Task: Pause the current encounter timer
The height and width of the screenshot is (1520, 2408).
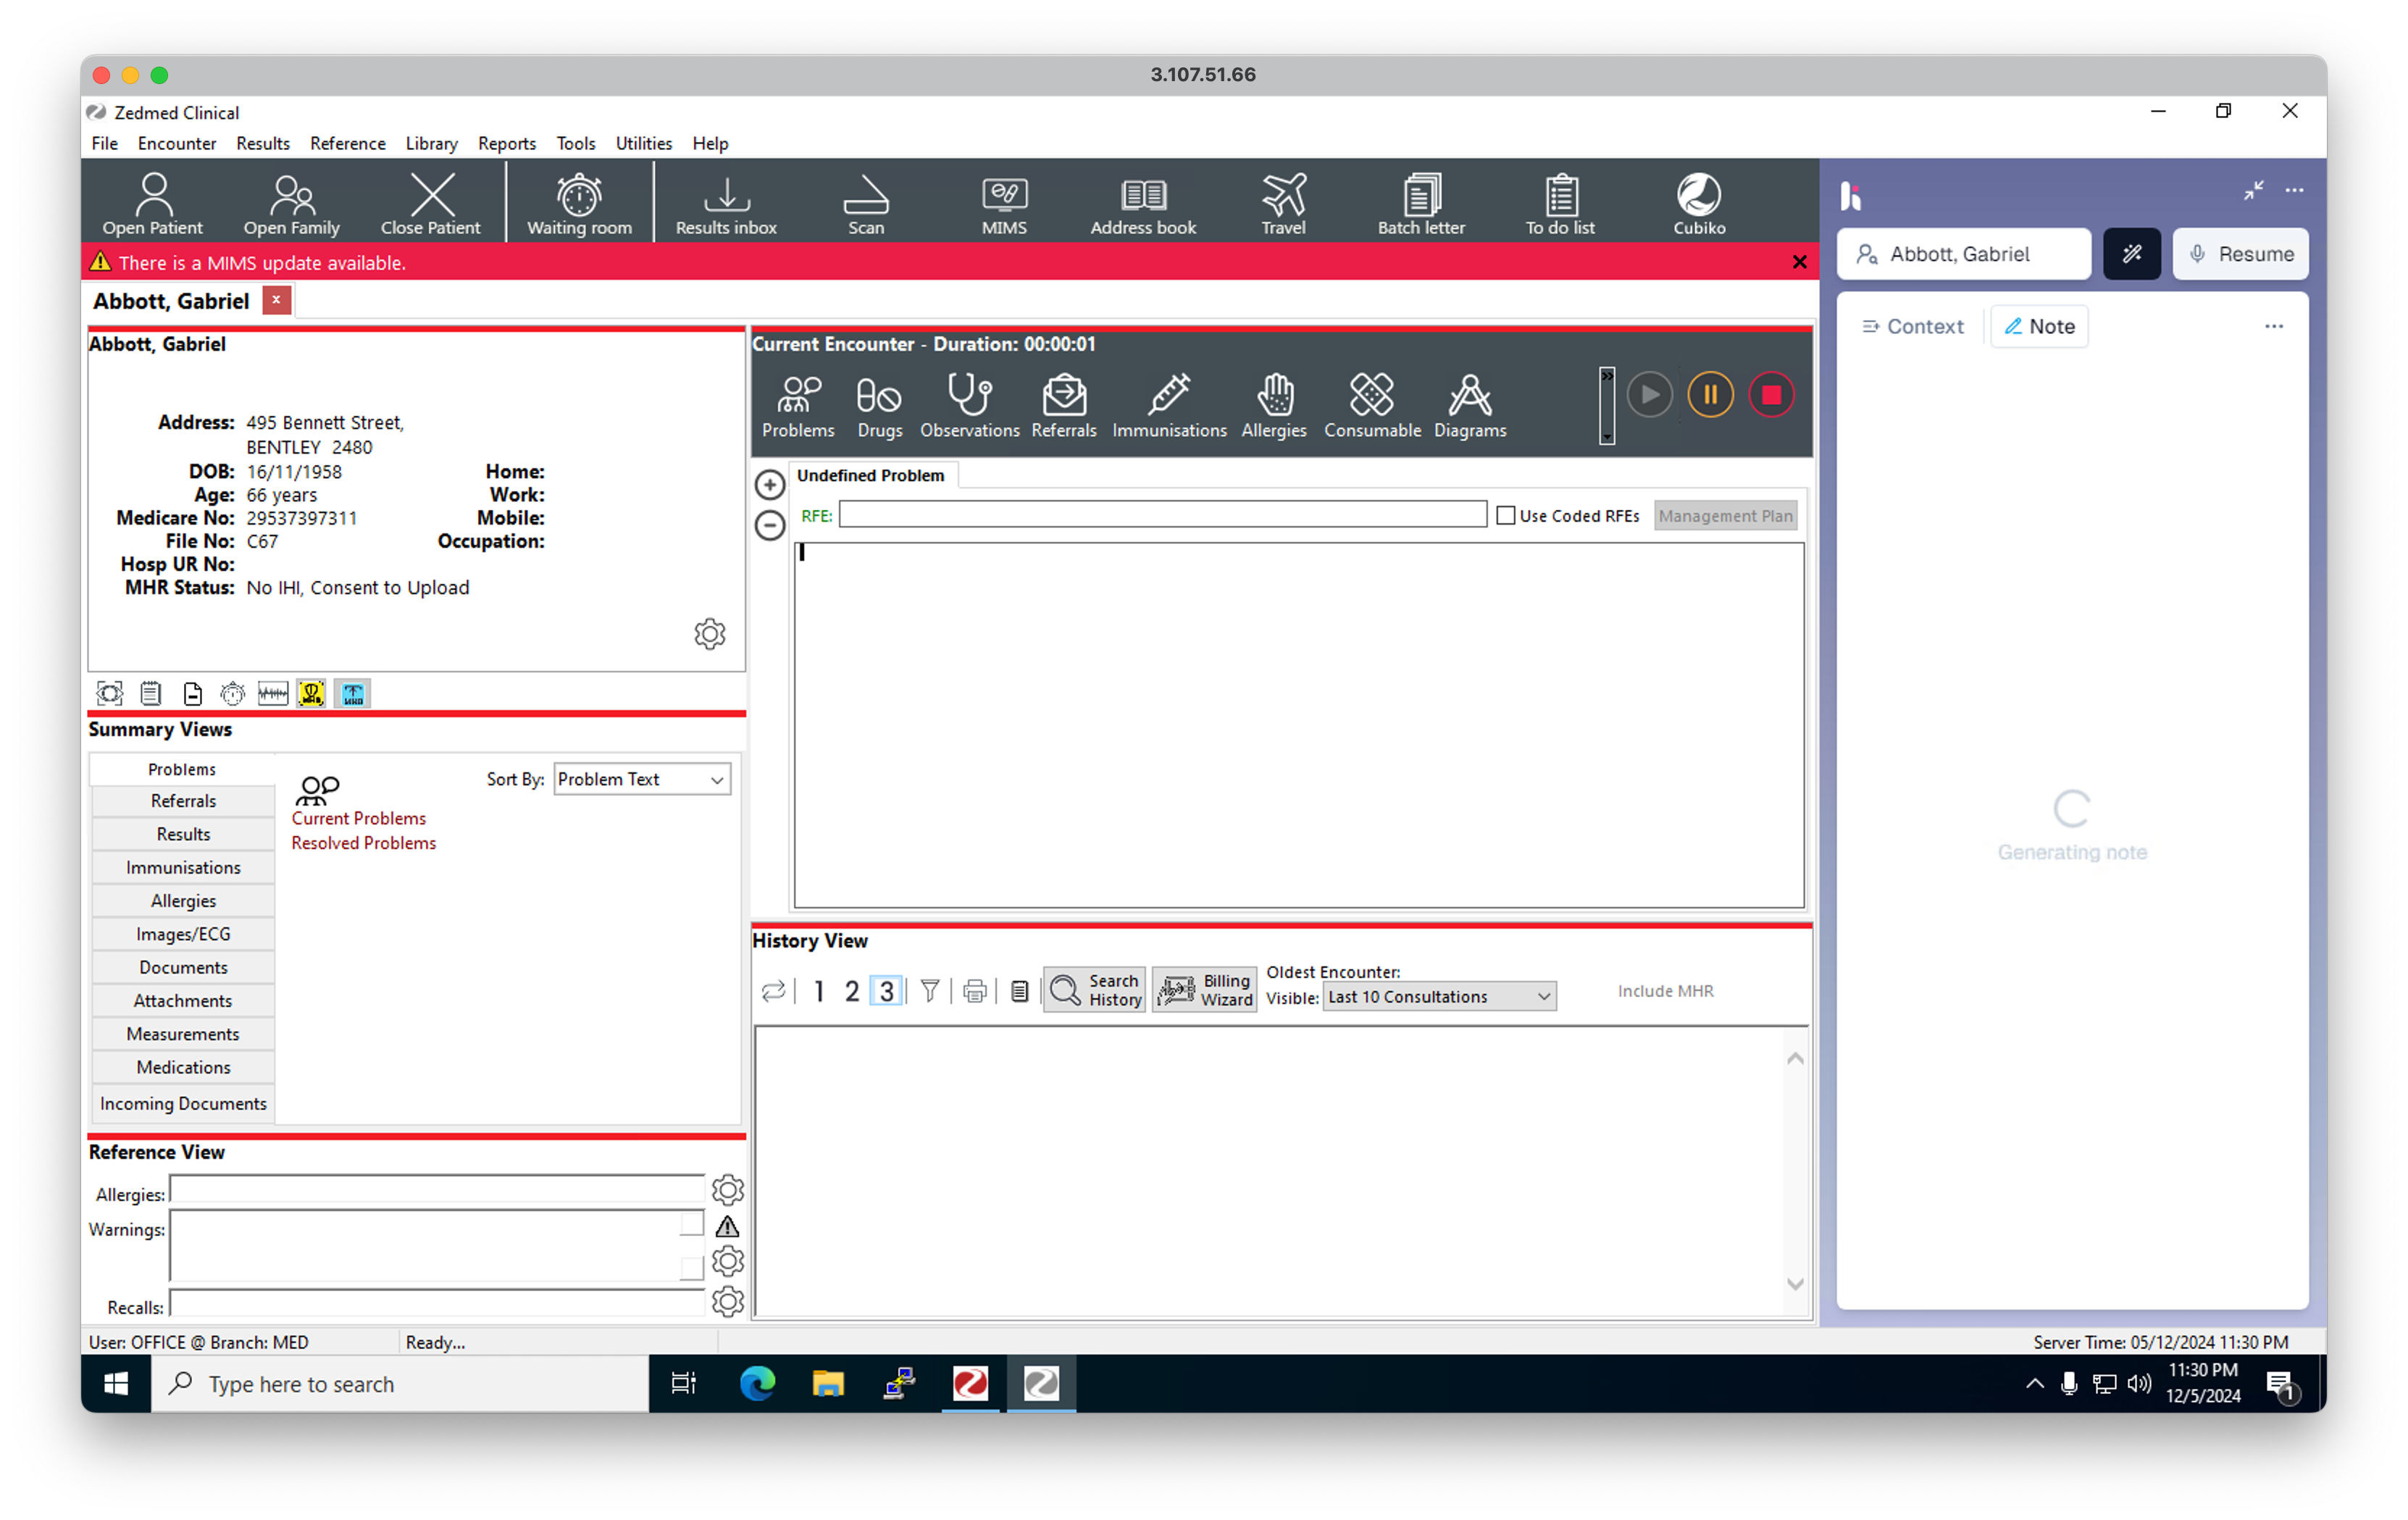Action: [x=1710, y=395]
